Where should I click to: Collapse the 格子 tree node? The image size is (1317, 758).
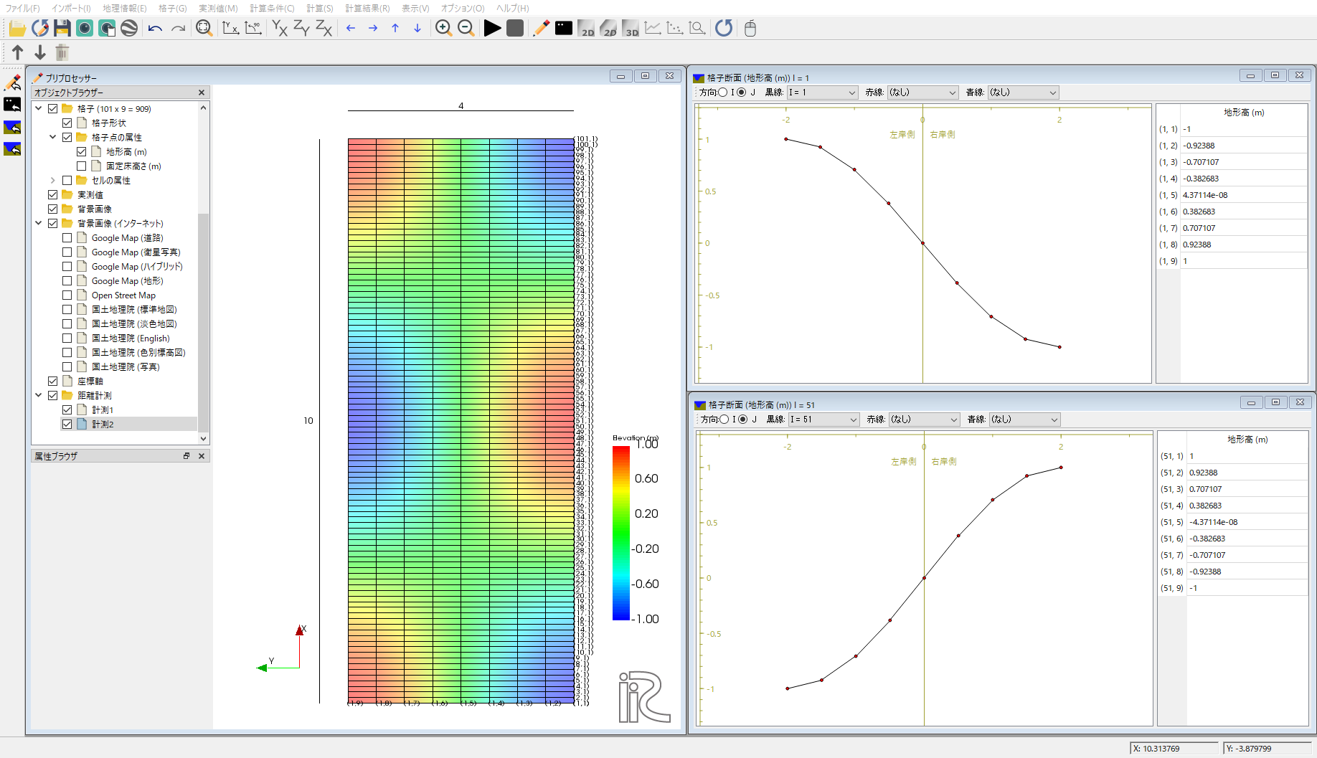(39, 109)
